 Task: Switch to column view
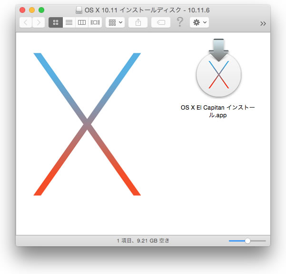(x=82, y=22)
